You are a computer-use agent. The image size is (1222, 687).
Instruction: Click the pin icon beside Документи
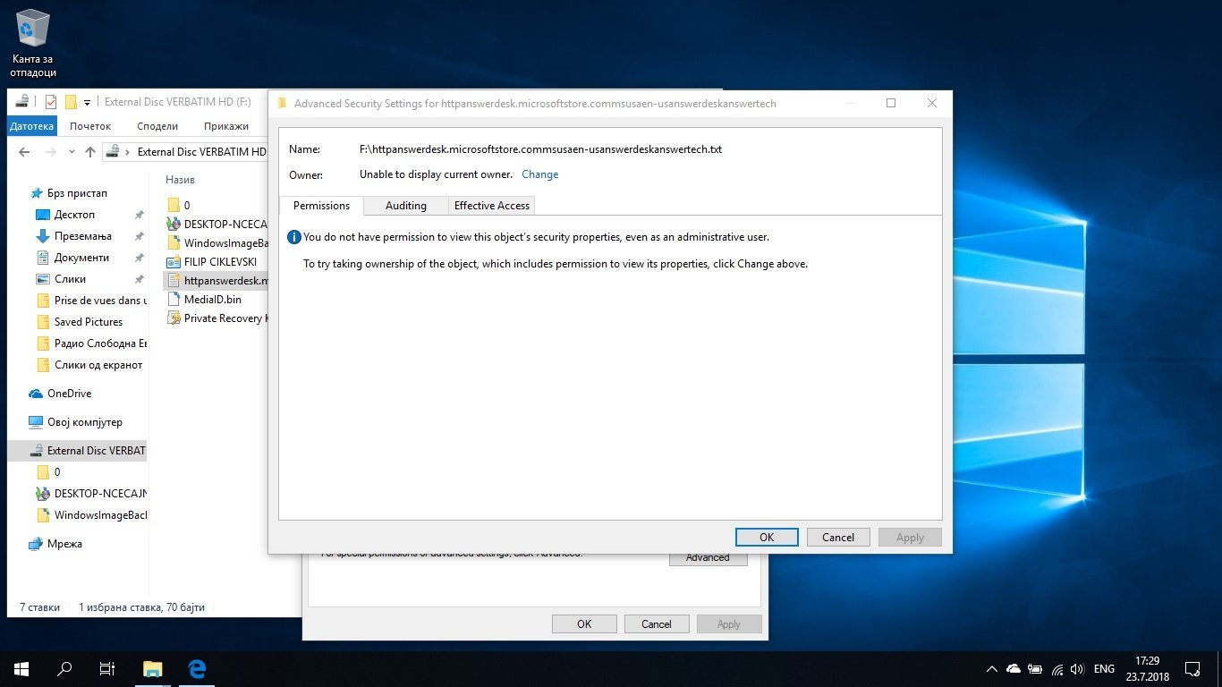139,258
